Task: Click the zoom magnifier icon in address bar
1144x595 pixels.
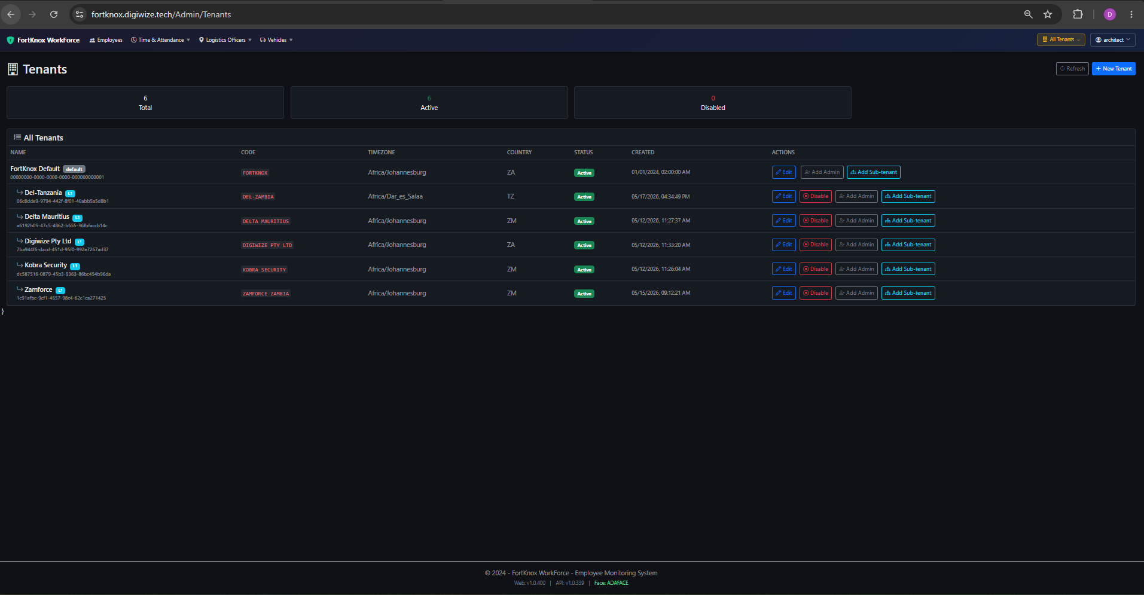Action: pos(1028,14)
